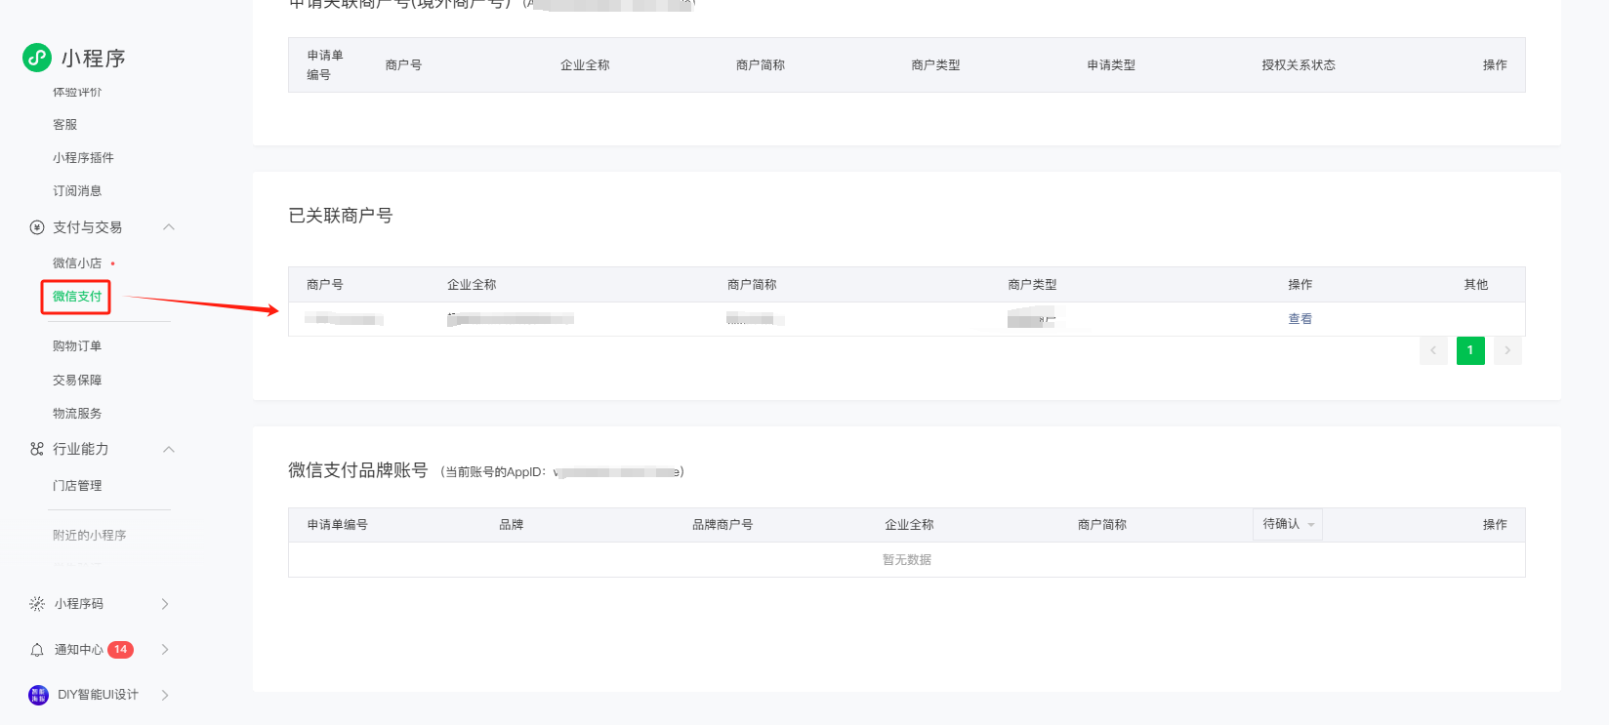Go to next page arrow
The image size is (1609, 725).
[x=1507, y=350]
